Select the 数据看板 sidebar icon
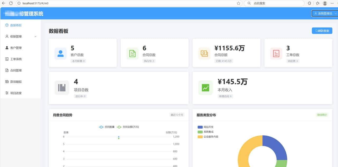This screenshot has width=338, height=167. click(x=7, y=25)
